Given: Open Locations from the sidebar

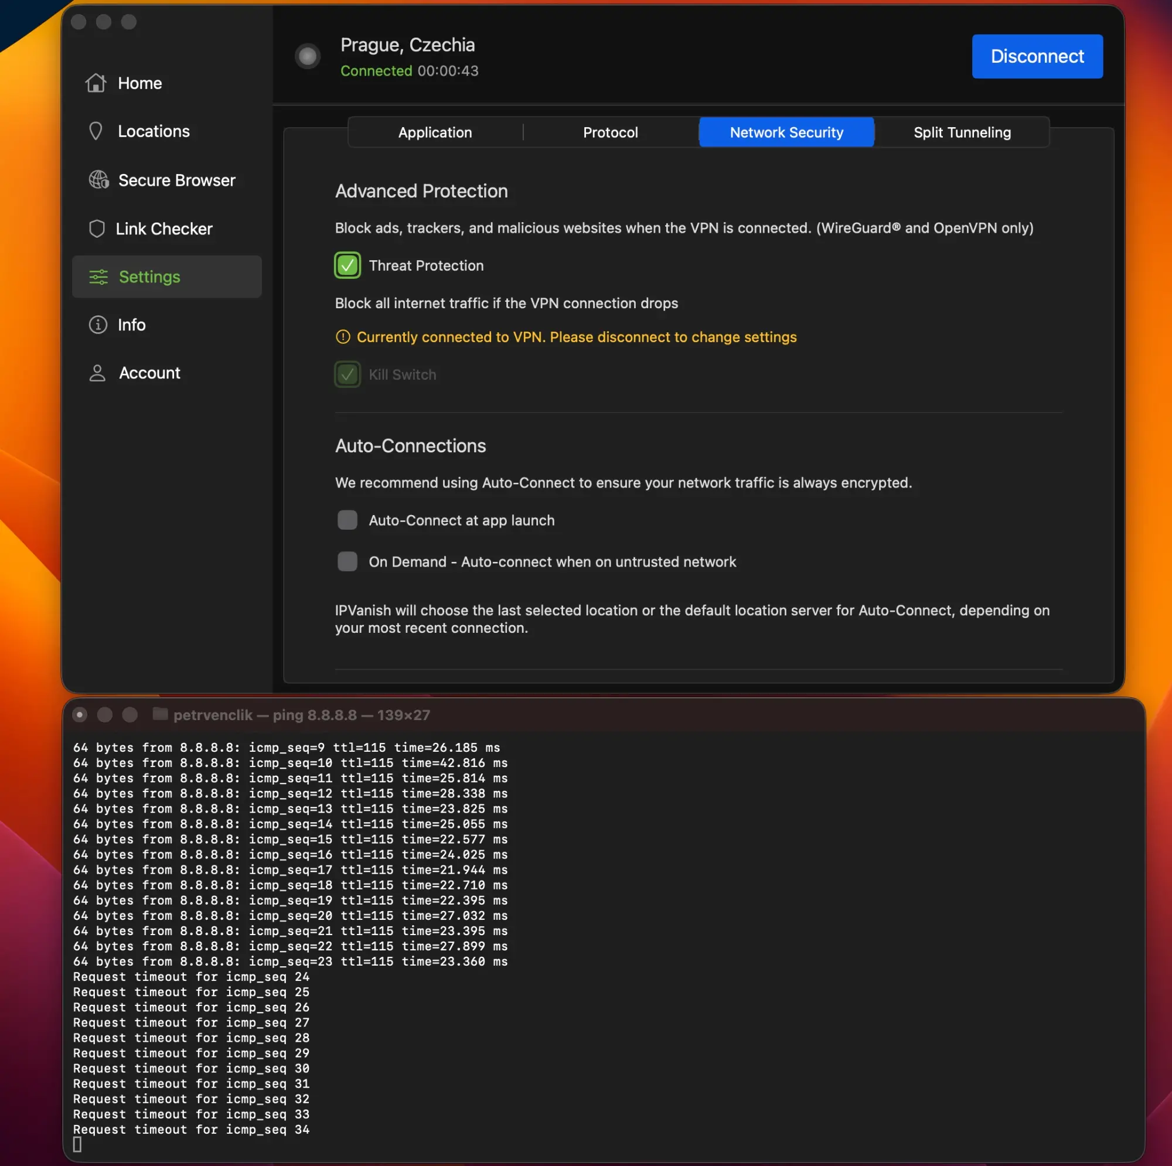Looking at the screenshot, I should [154, 131].
